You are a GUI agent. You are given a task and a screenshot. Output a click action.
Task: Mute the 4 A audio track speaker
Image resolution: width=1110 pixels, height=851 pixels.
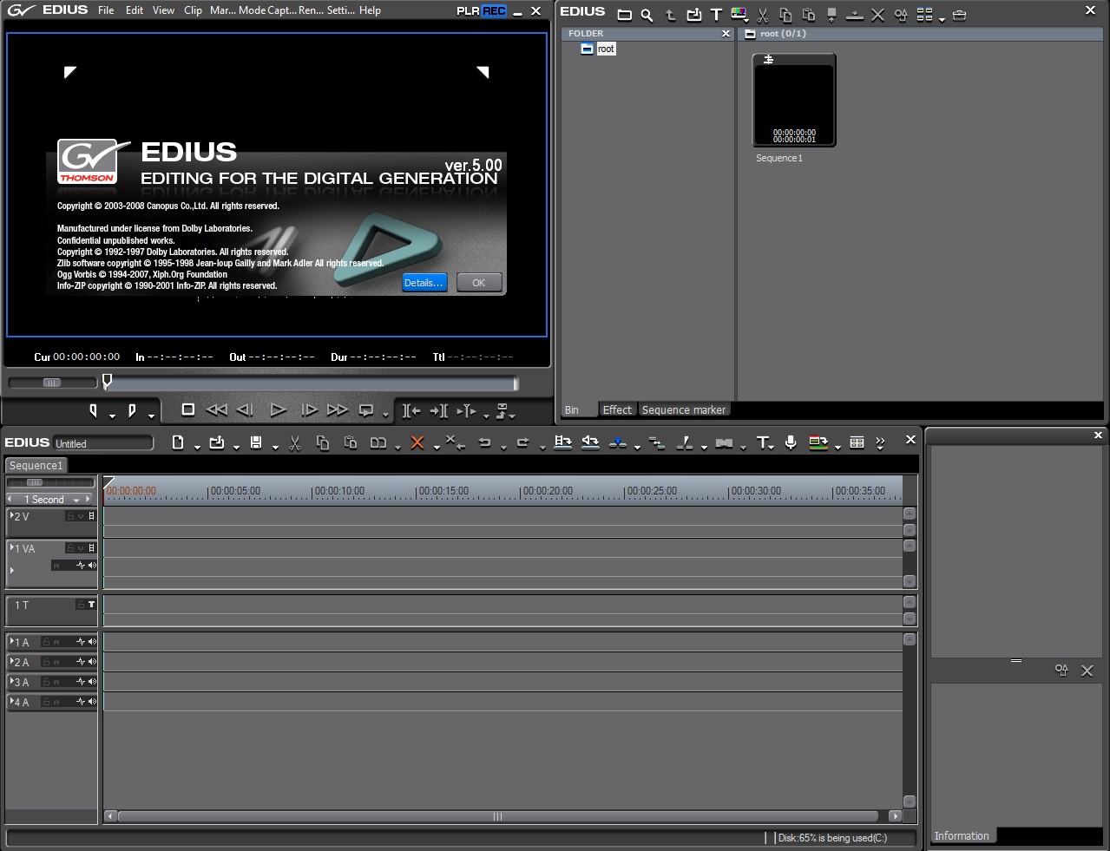click(92, 702)
